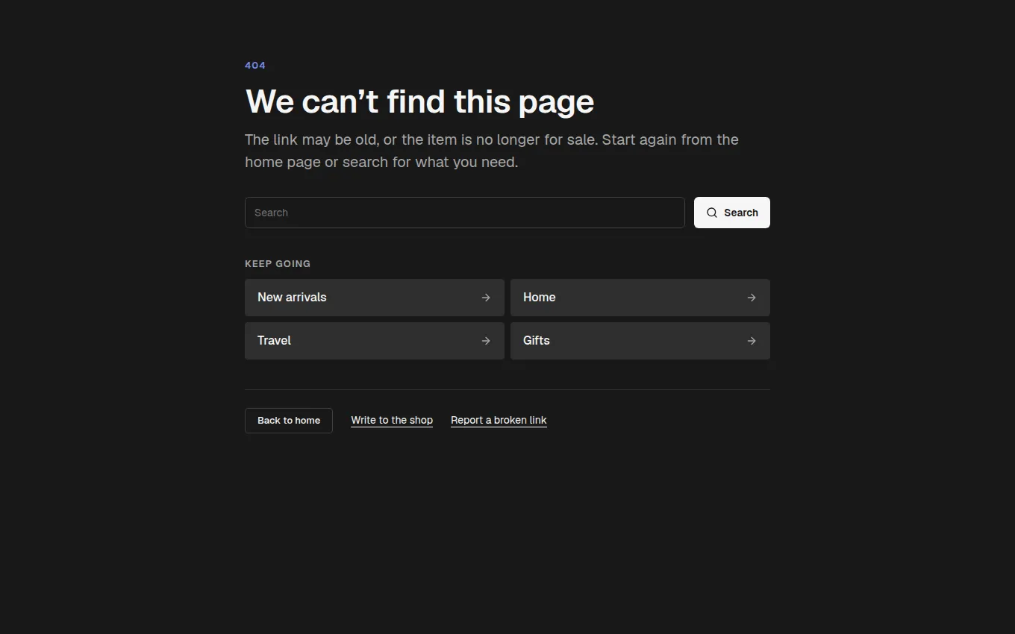
Task: Follow the Write to the shop link
Action: [x=392, y=421]
